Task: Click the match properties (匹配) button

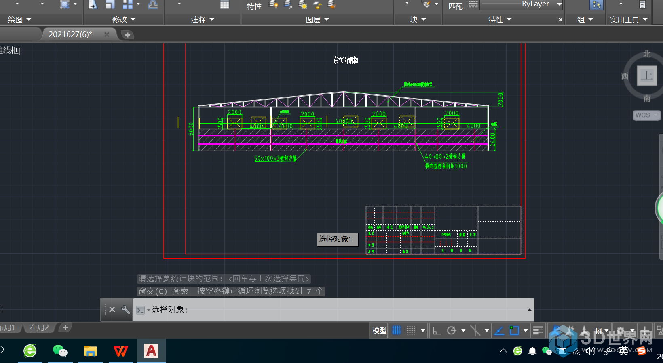Action: point(456,6)
